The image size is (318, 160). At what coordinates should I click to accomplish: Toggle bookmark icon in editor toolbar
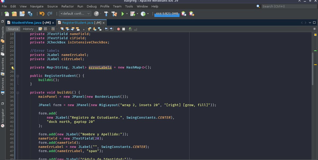[99, 29]
